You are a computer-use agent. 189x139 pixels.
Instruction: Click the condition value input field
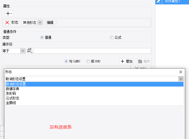[92, 51]
